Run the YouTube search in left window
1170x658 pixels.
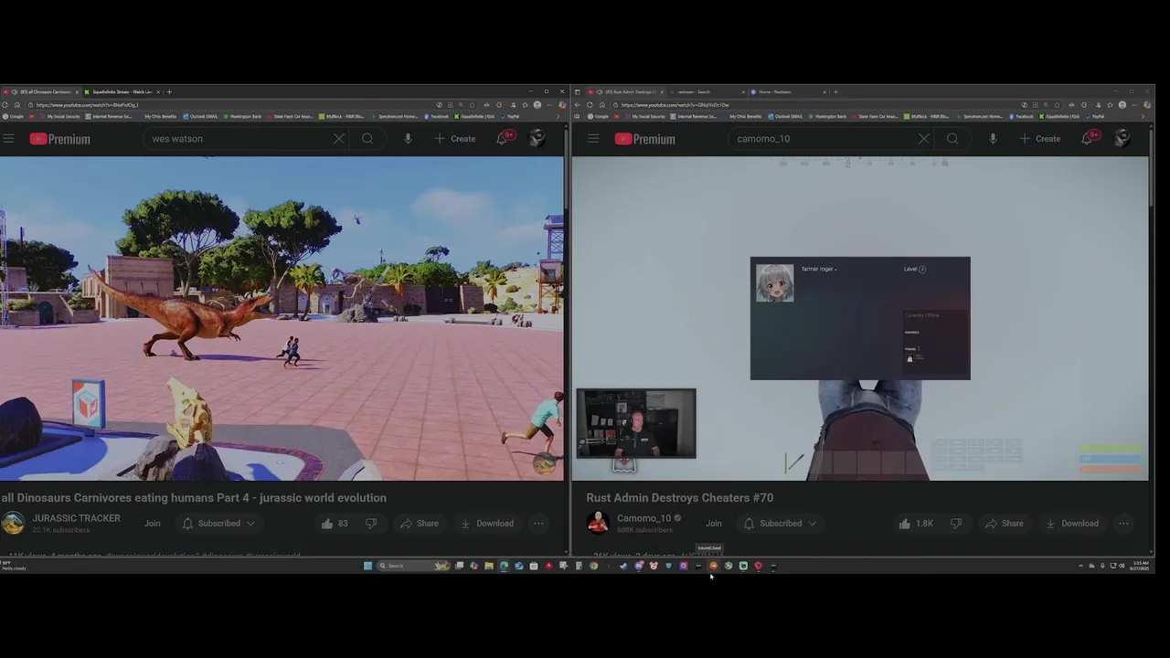[367, 139]
